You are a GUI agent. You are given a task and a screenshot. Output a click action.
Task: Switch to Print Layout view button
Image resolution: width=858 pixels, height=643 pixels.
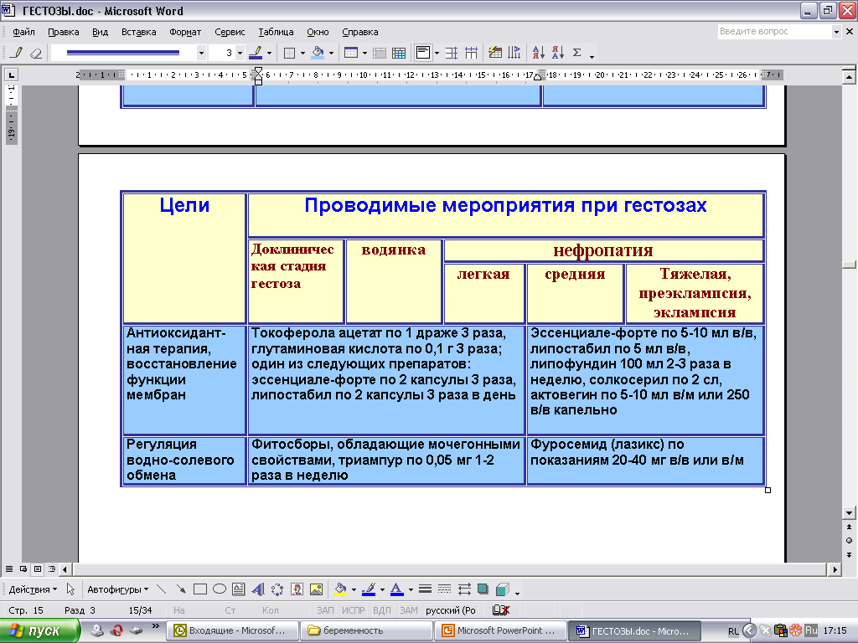(38, 569)
